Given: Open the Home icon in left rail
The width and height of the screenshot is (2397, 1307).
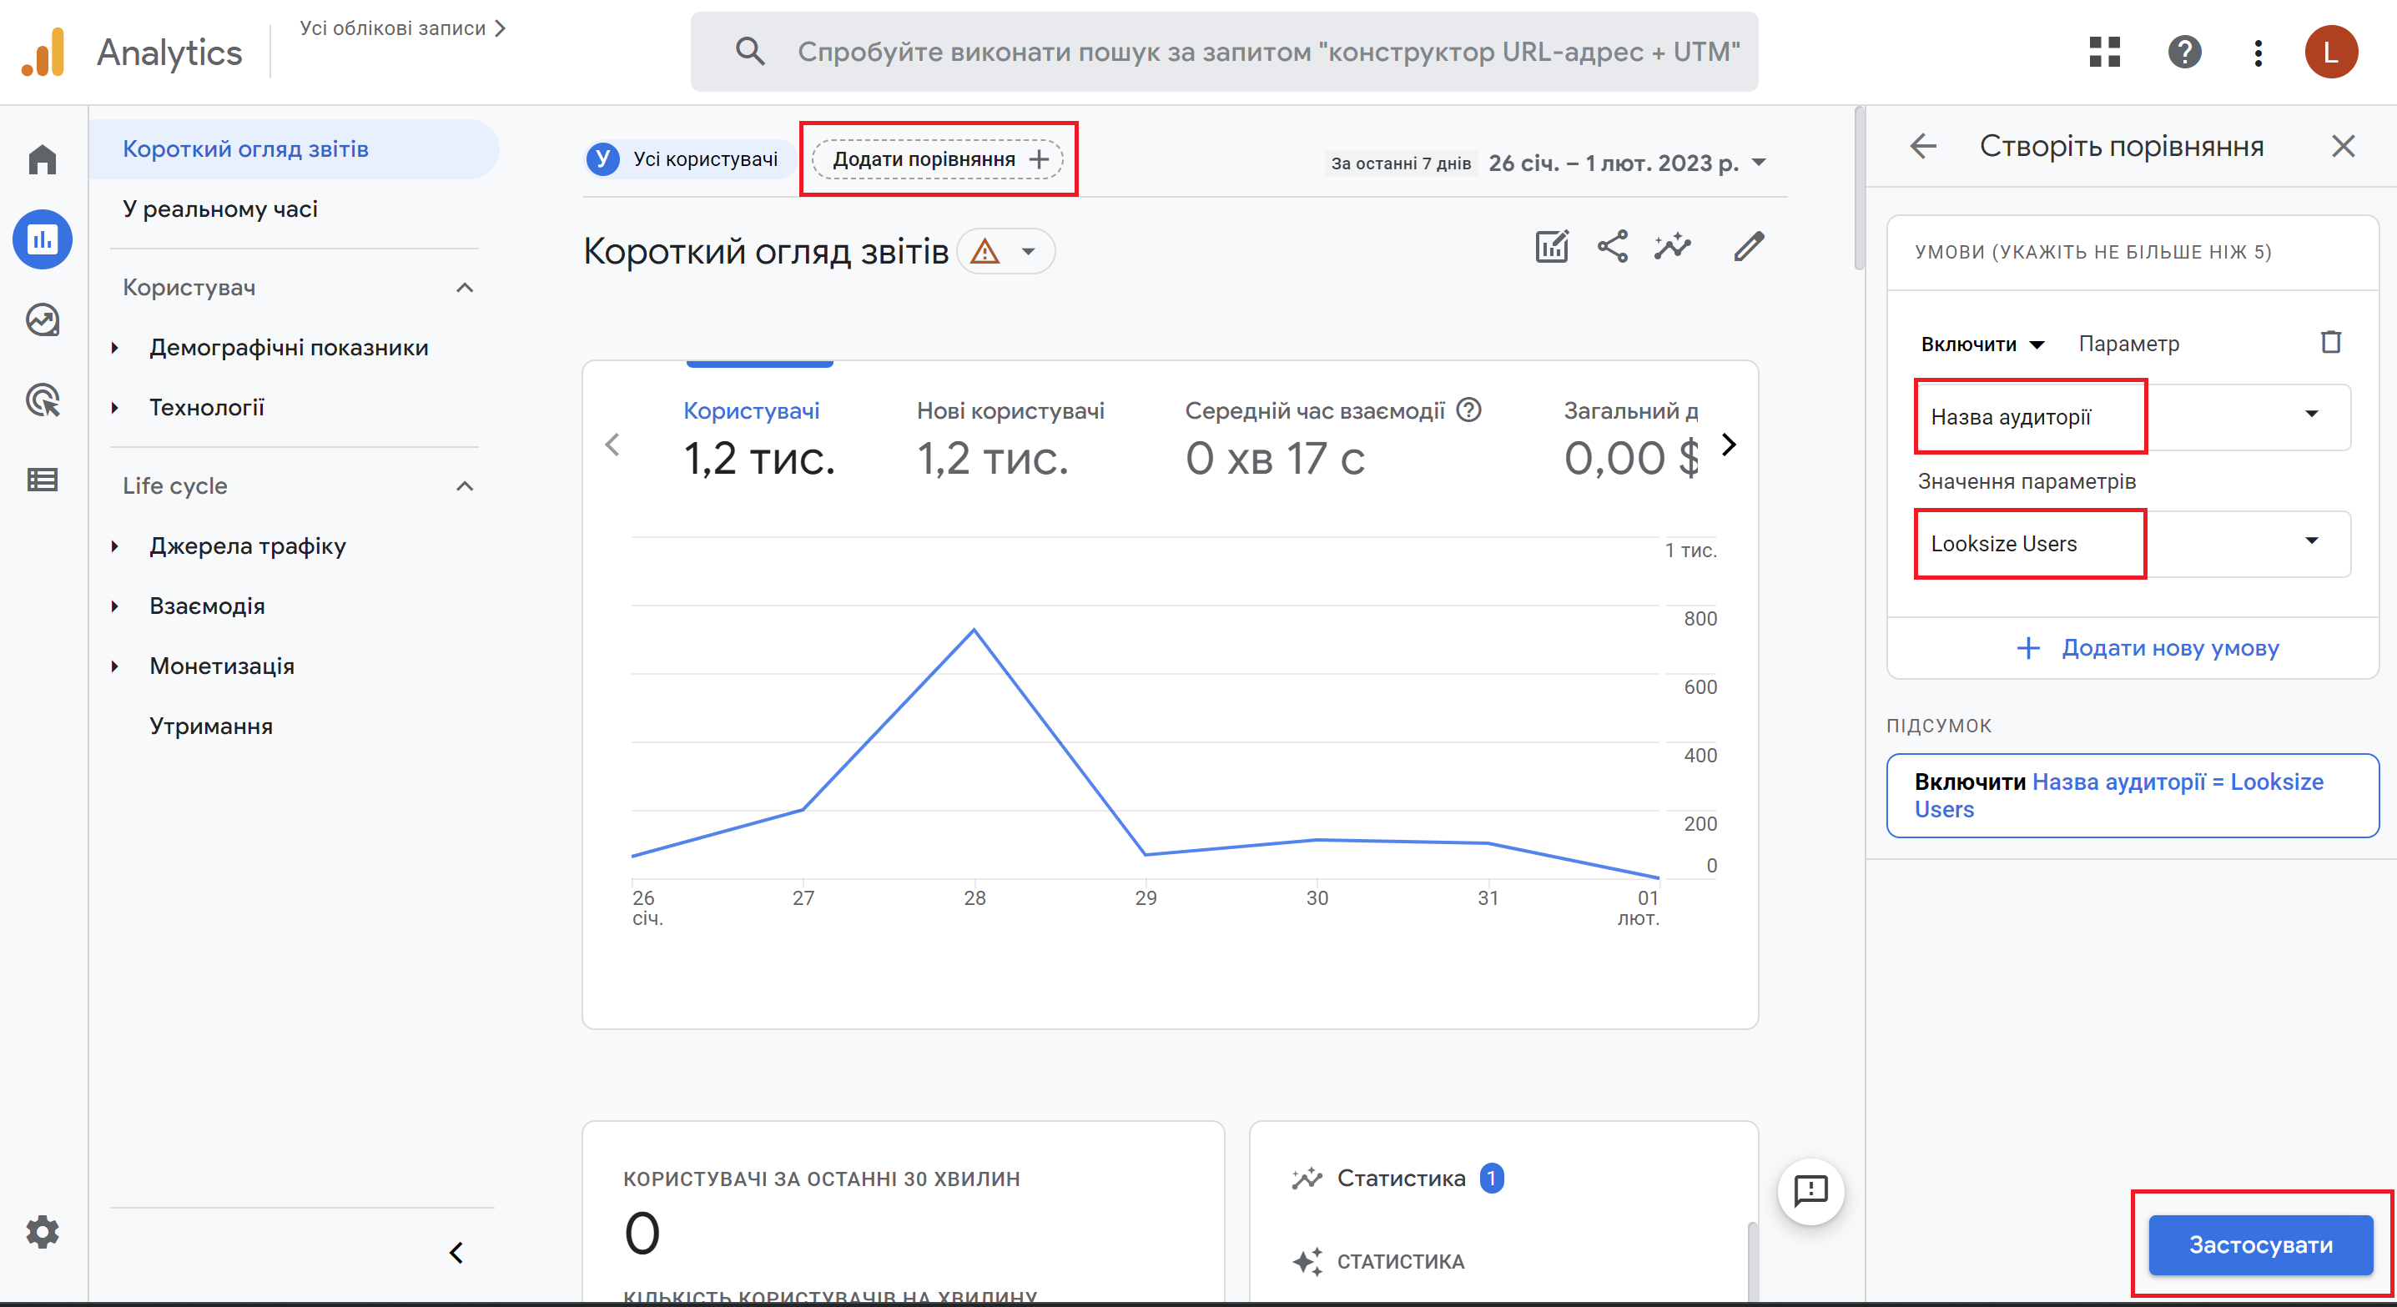Looking at the screenshot, I should [x=43, y=159].
